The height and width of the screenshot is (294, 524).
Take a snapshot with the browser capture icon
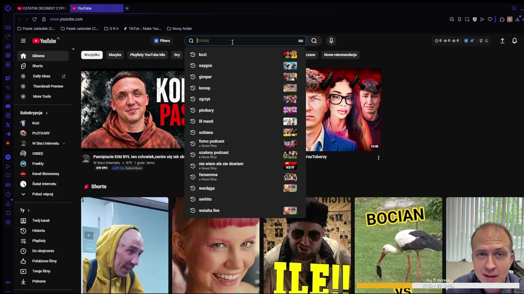(467, 19)
